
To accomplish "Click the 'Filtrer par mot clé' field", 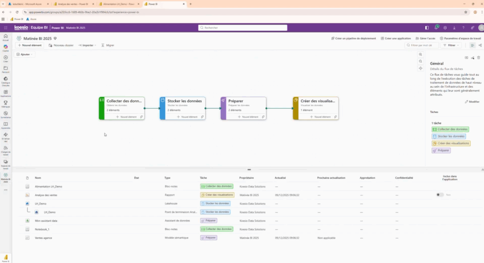I will pos(423,45).
